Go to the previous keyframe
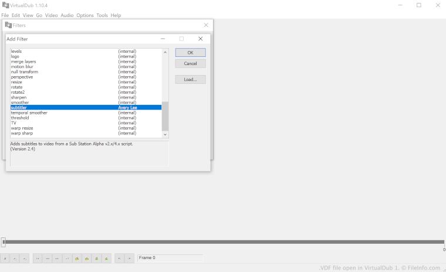Screen dimensions: 446x272 tap(77, 258)
